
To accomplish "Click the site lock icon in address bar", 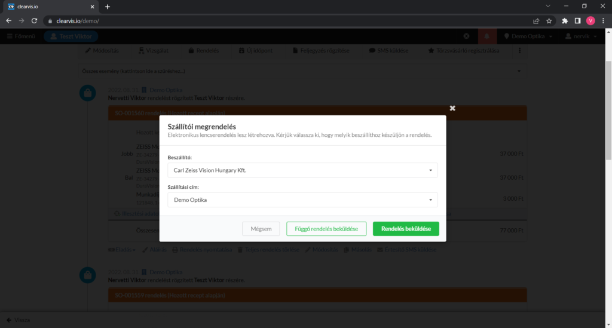I will [x=50, y=21].
